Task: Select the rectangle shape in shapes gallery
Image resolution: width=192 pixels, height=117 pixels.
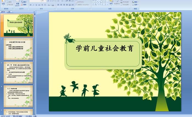Action: [x=93, y=2]
